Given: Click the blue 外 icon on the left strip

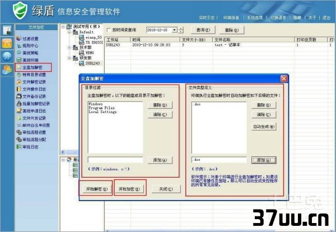Looking at the screenshot, I should tap(7, 57).
